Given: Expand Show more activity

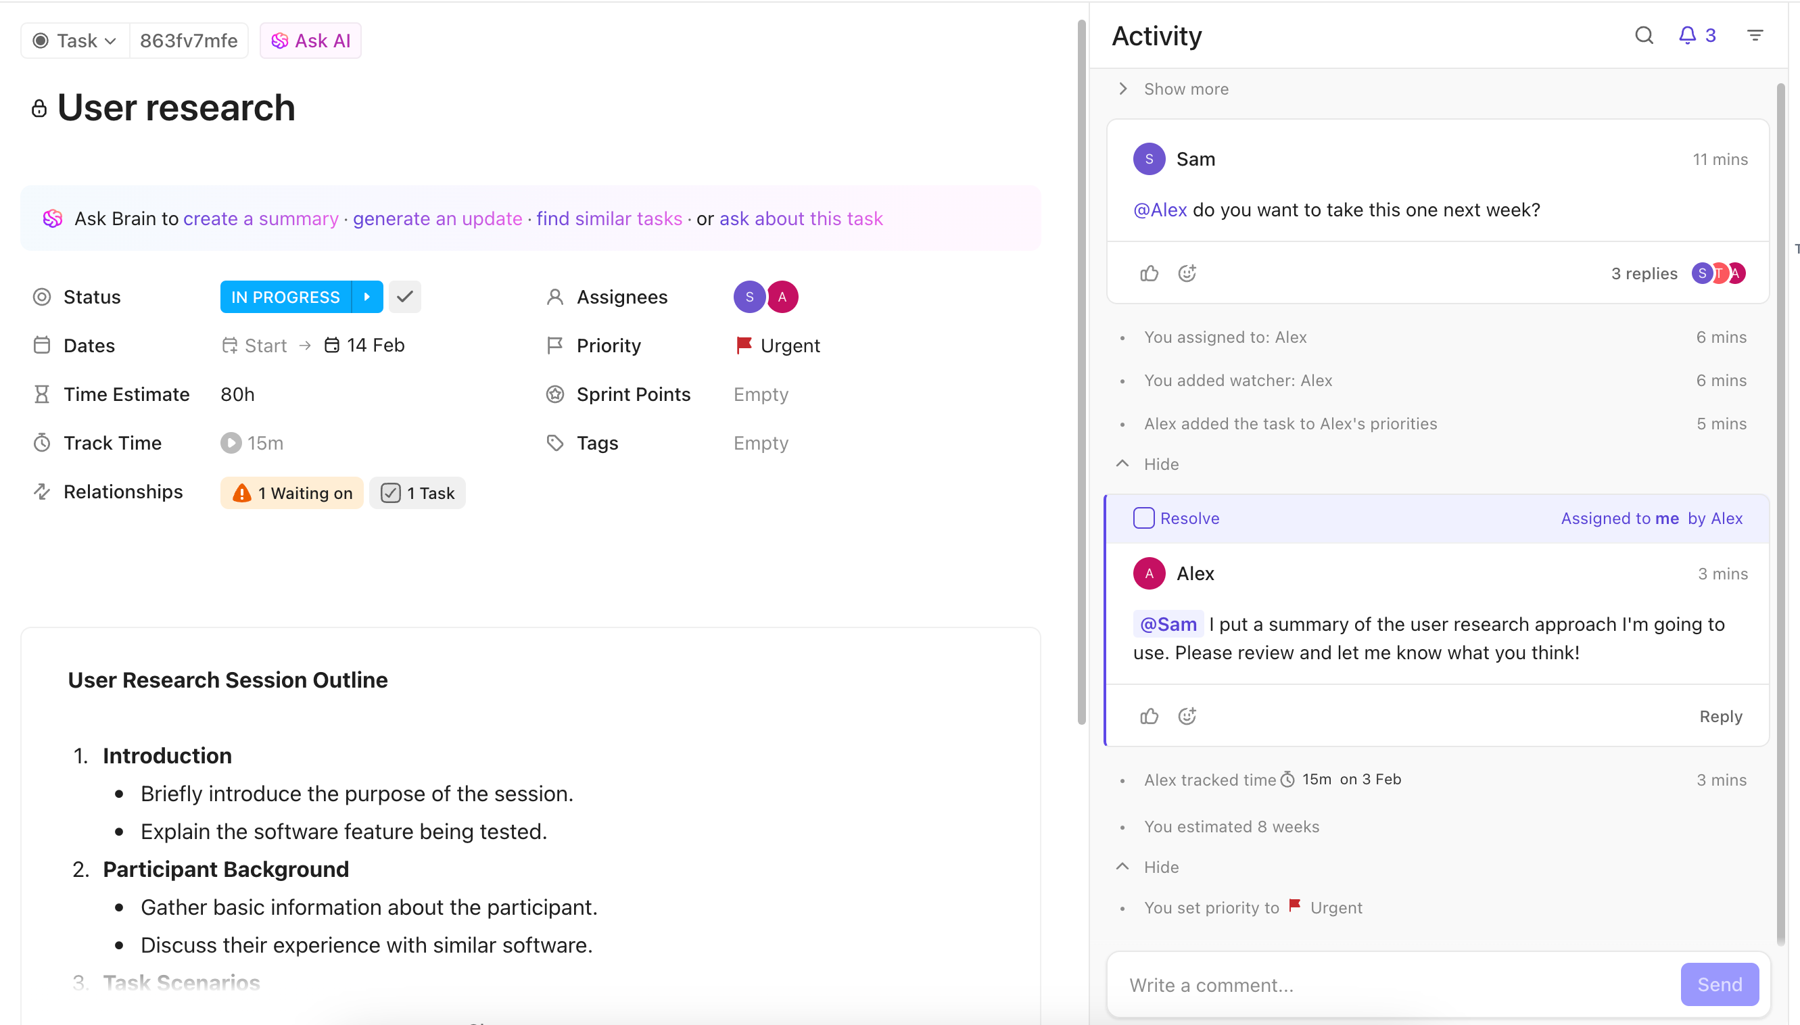Looking at the screenshot, I should click(x=1185, y=89).
